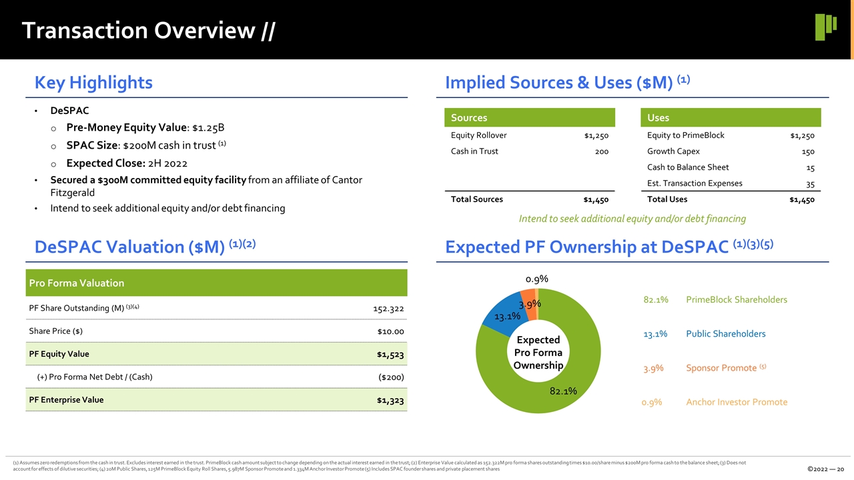Click Est. Transaction Expenses label
Screen dimensions: 854x480
tap(695, 183)
